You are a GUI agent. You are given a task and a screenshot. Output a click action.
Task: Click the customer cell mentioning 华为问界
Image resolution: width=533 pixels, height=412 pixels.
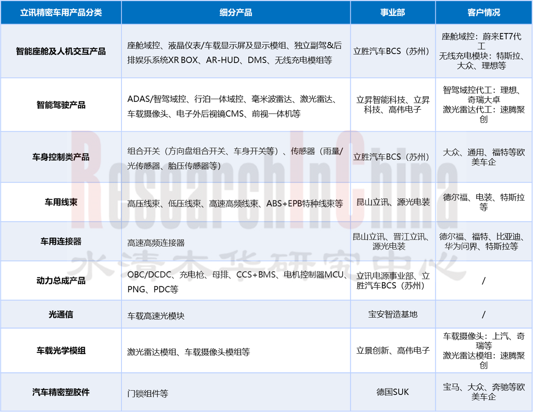tap(484, 242)
